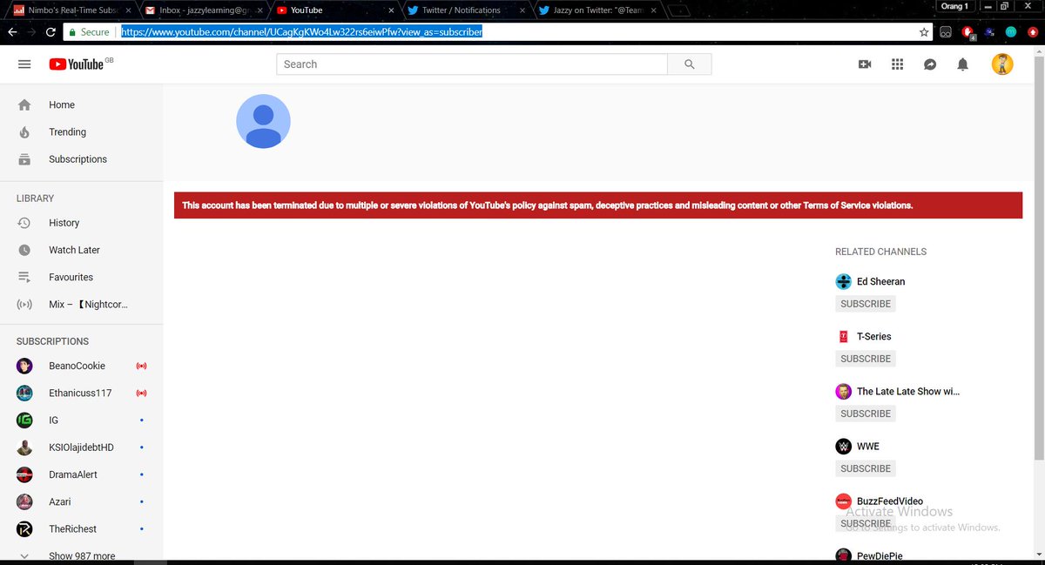Click the YouTube search field

click(472, 64)
